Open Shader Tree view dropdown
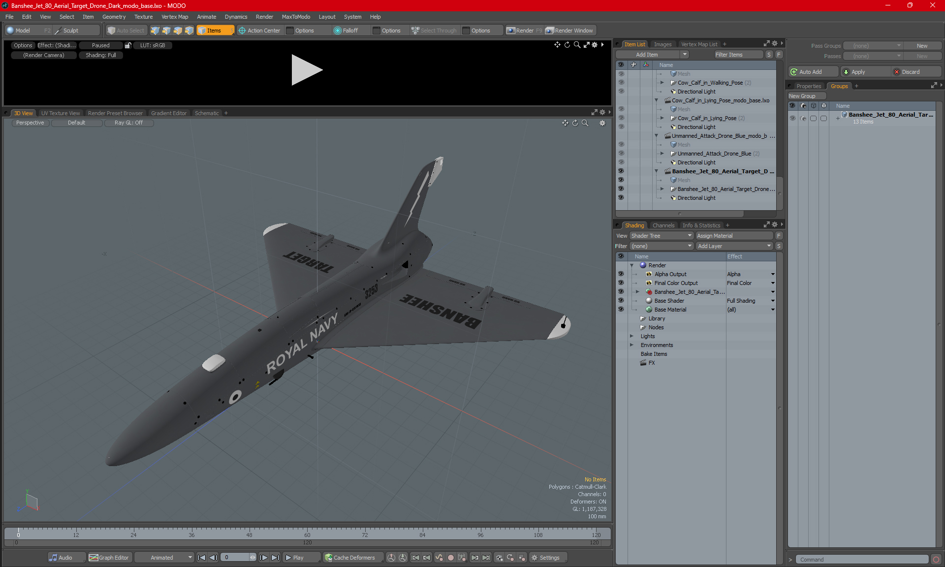 [661, 236]
